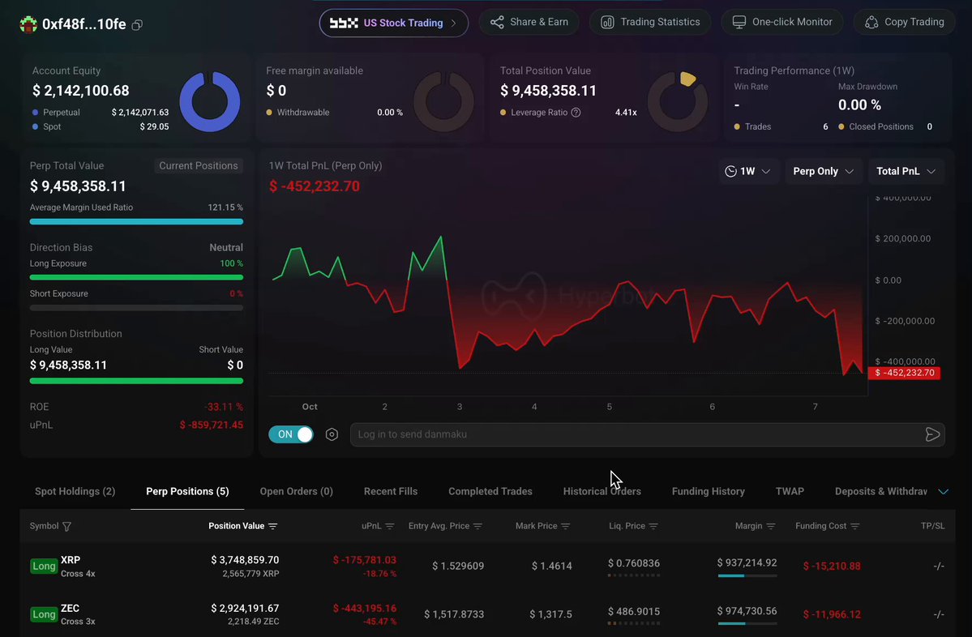Open the Perp Only dropdown

pyautogui.click(x=823, y=172)
